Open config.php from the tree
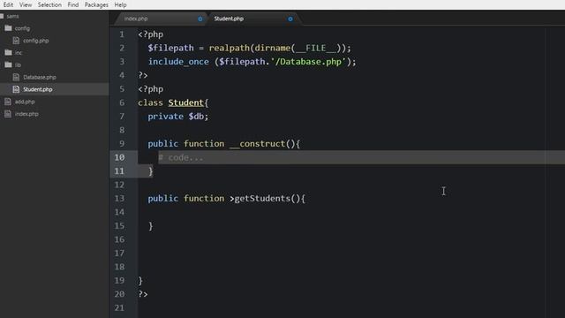 pos(35,41)
